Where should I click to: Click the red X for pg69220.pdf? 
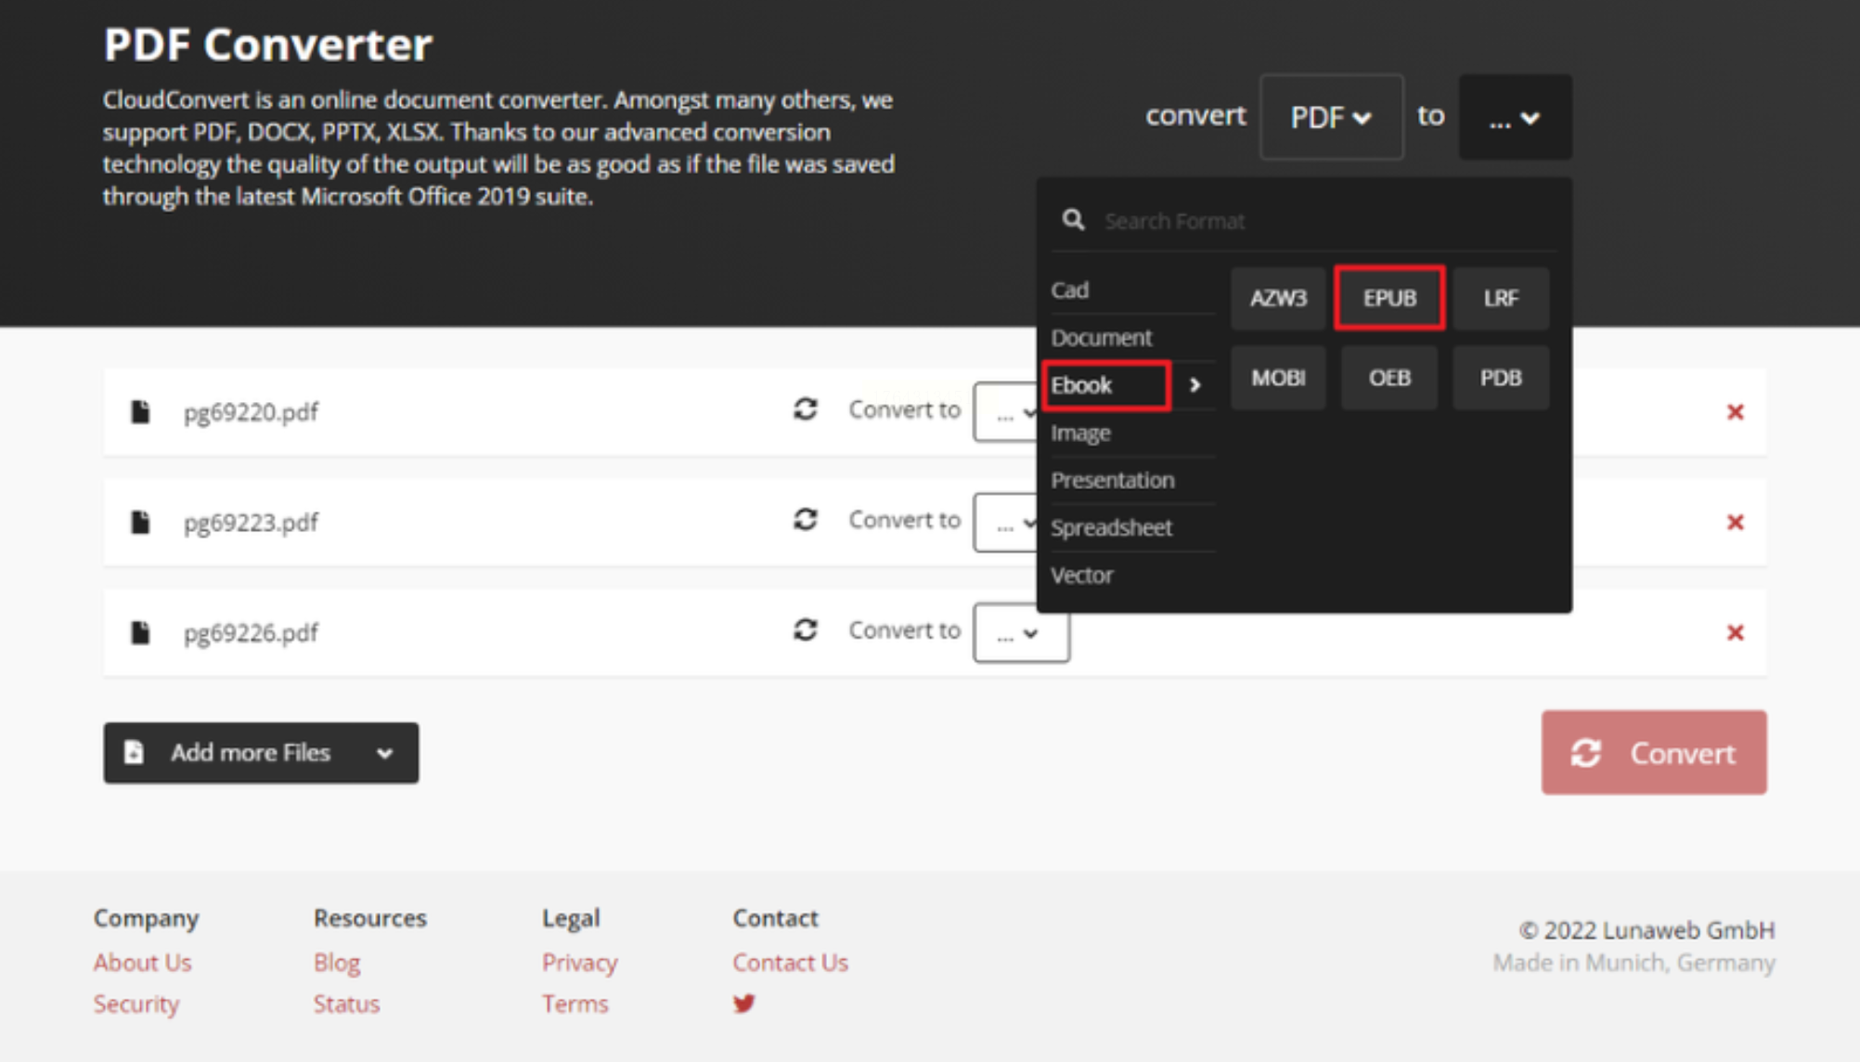coord(1734,412)
